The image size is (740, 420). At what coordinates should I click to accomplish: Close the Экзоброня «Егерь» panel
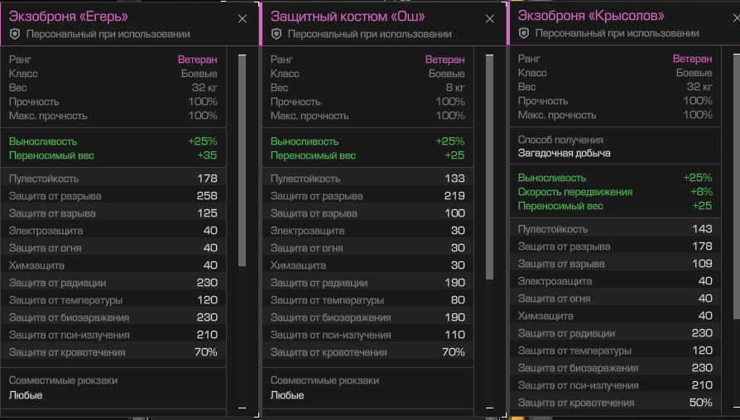242,18
